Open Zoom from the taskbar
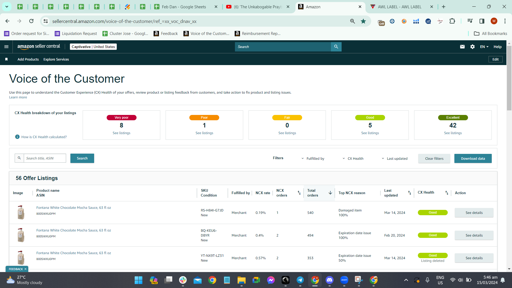Viewport: 512px width, 288px height. pos(344,280)
